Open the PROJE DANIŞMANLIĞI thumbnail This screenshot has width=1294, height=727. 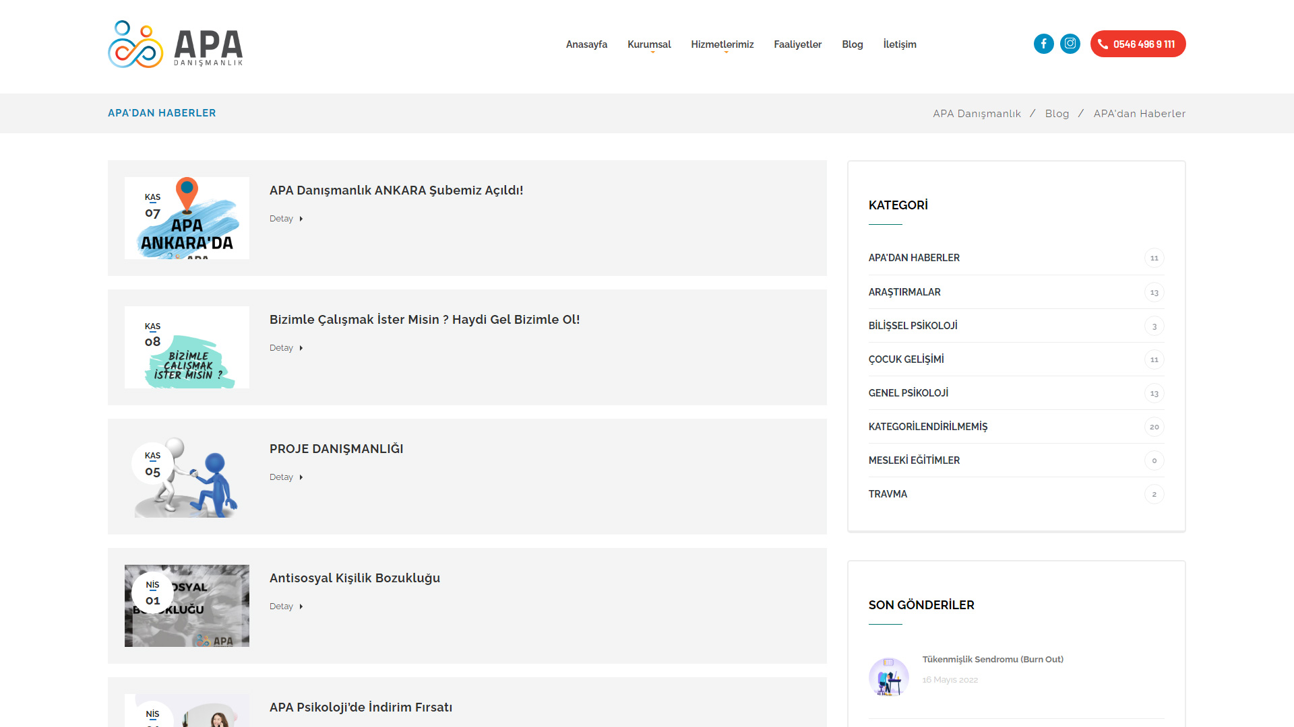(187, 477)
